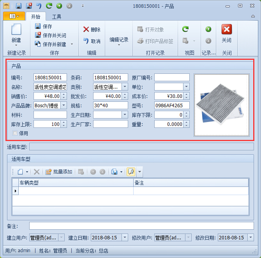Increase the 销售价 (Sale Price) spinner value
The image size is (261, 258).
(64, 94)
